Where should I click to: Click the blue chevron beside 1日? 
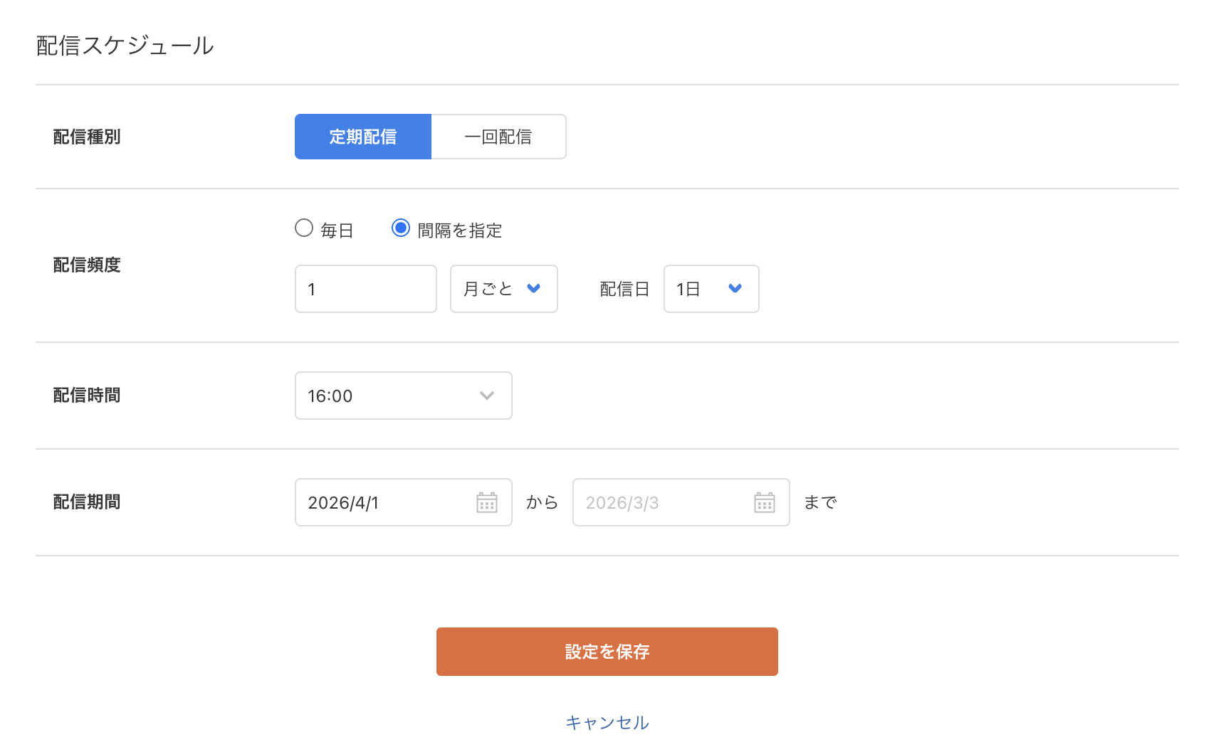coord(735,288)
